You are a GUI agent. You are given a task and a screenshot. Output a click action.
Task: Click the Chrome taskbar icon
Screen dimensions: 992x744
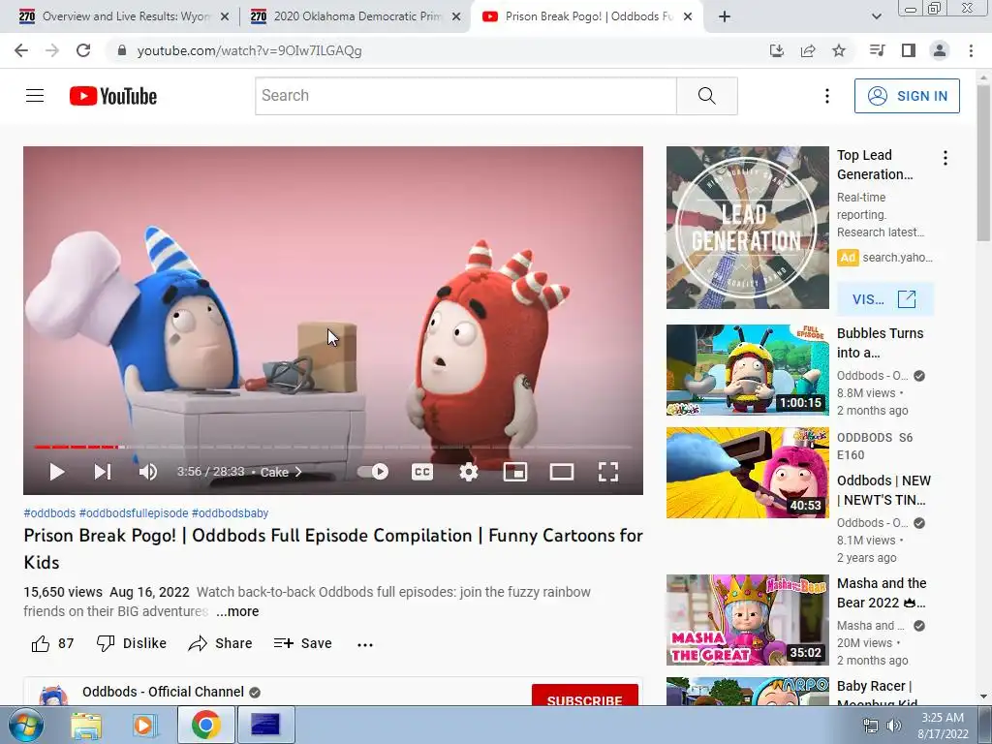(x=205, y=725)
